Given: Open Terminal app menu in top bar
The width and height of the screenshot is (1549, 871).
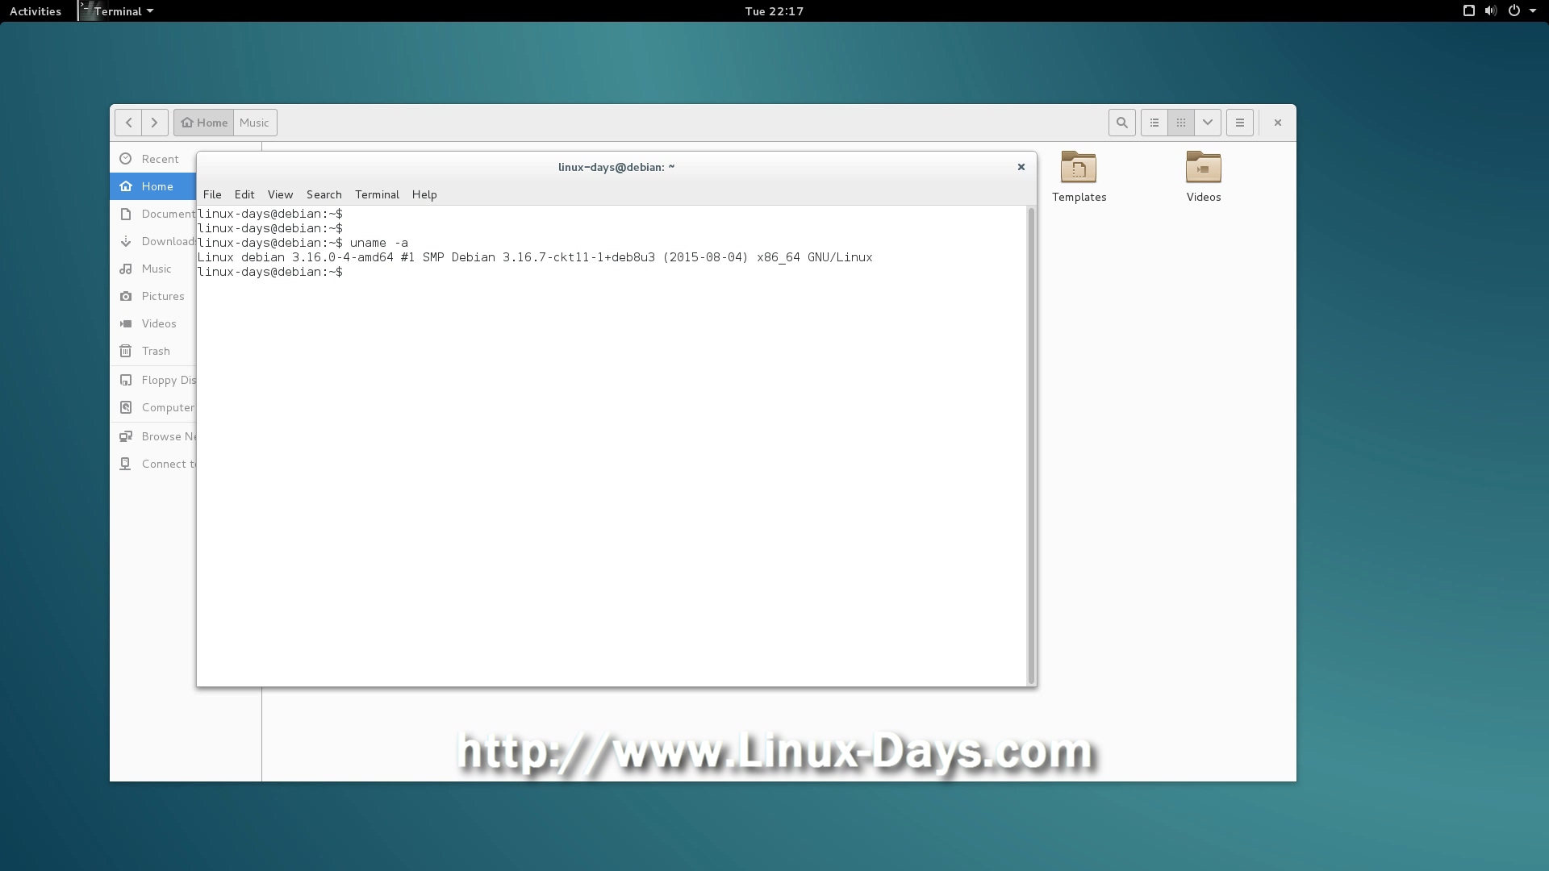Looking at the screenshot, I should tap(117, 11).
